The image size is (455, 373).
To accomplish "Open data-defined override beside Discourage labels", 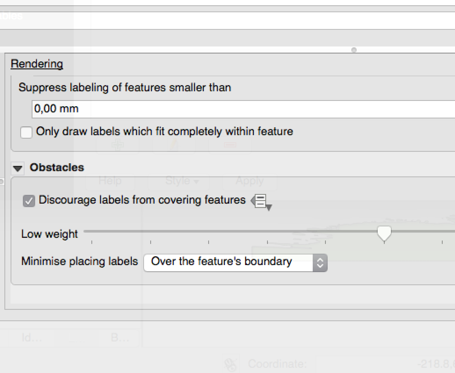I will click(261, 202).
